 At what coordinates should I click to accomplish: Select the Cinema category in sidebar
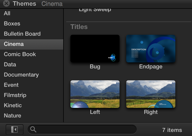[x=14, y=44]
